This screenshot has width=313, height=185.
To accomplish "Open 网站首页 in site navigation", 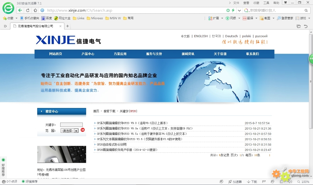I will coord(56,54).
